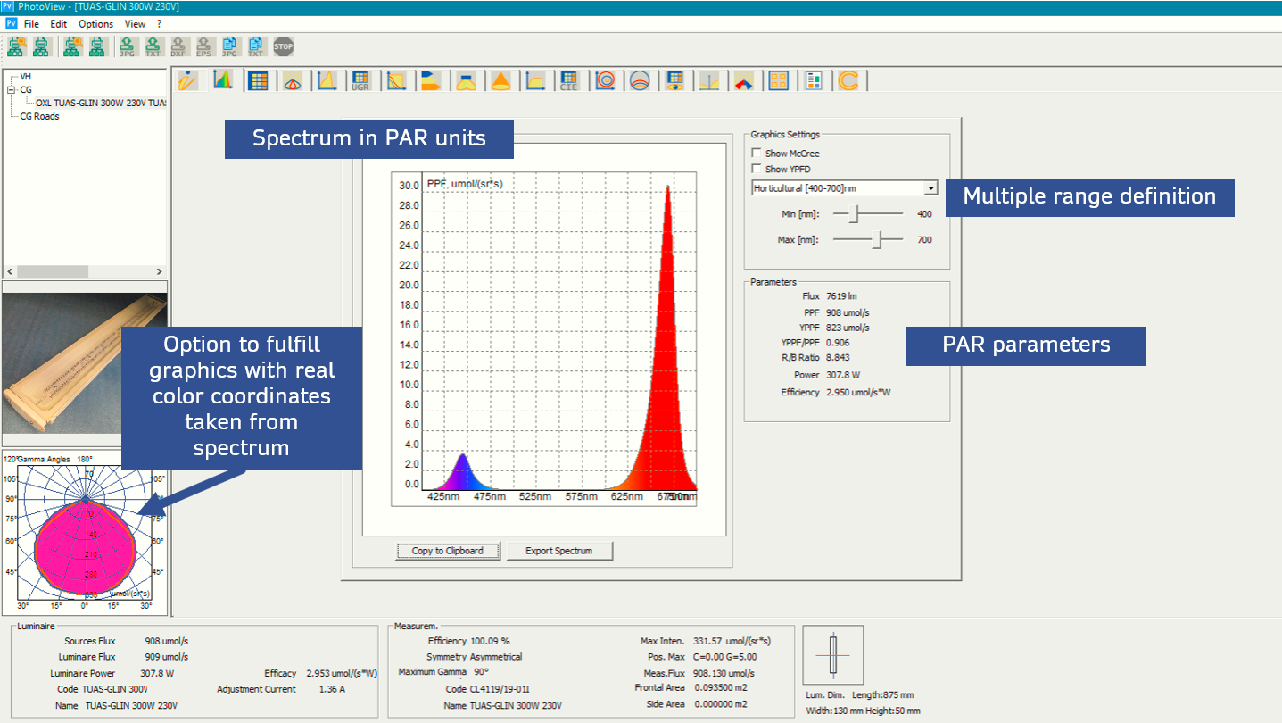Click the Max [nm] slider handle
The width and height of the screenshot is (1282, 723).
[x=879, y=239]
